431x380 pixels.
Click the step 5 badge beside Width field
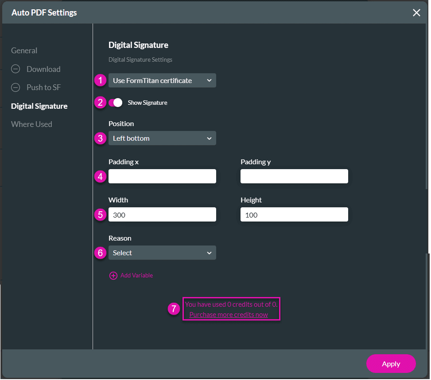click(100, 214)
